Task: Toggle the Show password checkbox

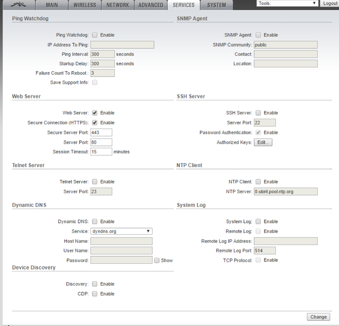Action: click(157, 260)
